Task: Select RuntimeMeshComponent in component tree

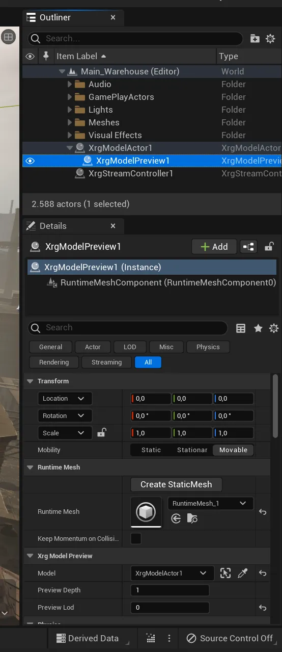Action: click(x=152, y=282)
